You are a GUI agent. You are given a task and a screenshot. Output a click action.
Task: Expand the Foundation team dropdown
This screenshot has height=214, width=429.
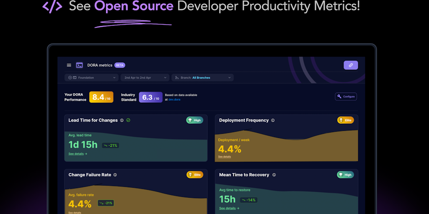pyautogui.click(x=91, y=78)
